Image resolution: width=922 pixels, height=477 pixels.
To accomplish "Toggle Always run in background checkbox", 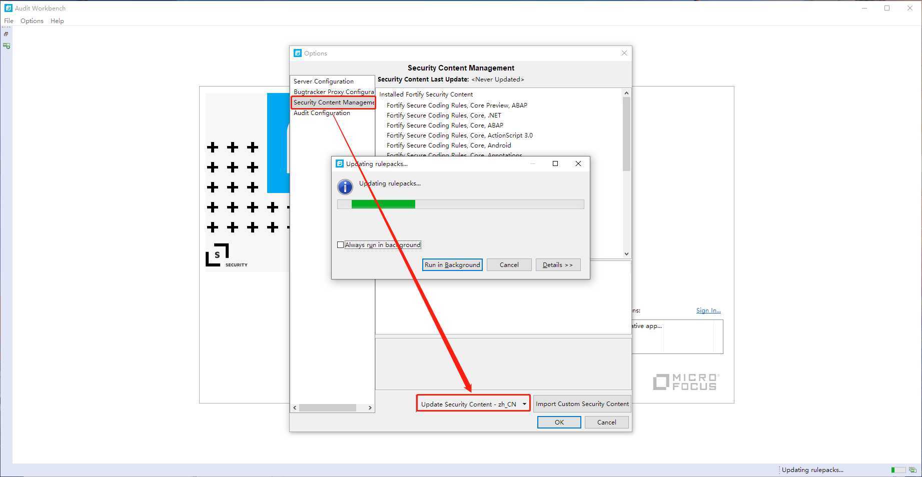I will (341, 244).
